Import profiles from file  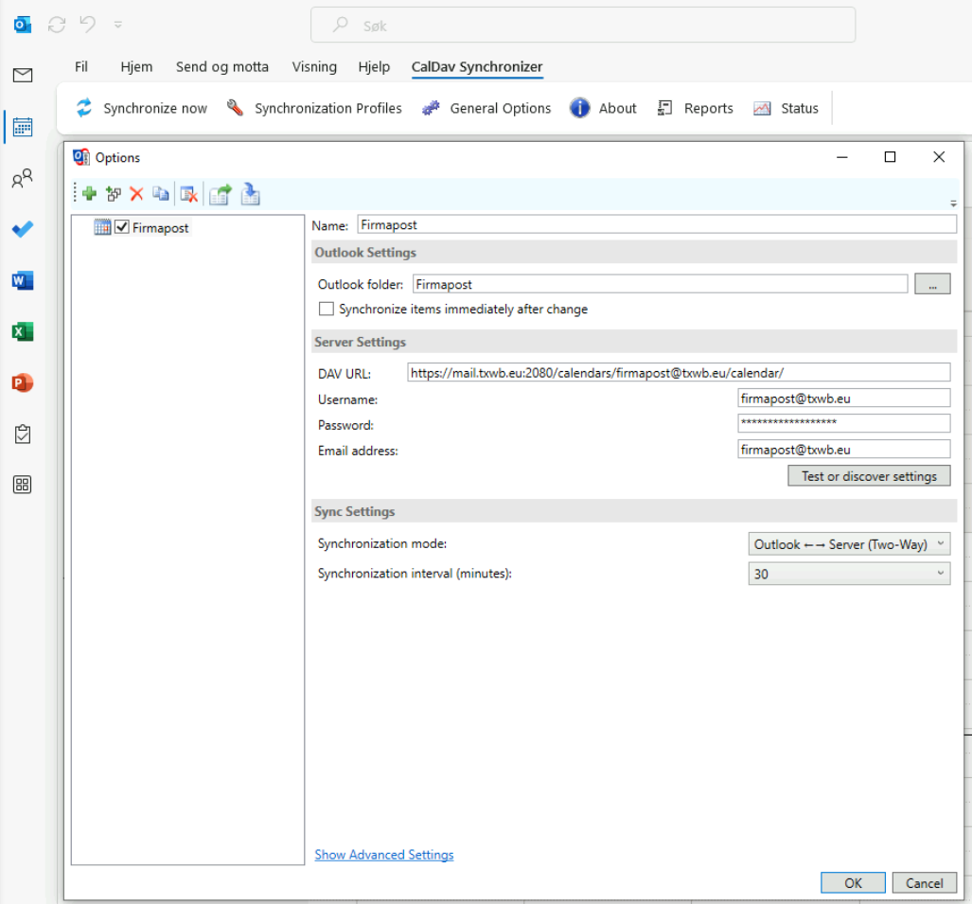(x=250, y=194)
